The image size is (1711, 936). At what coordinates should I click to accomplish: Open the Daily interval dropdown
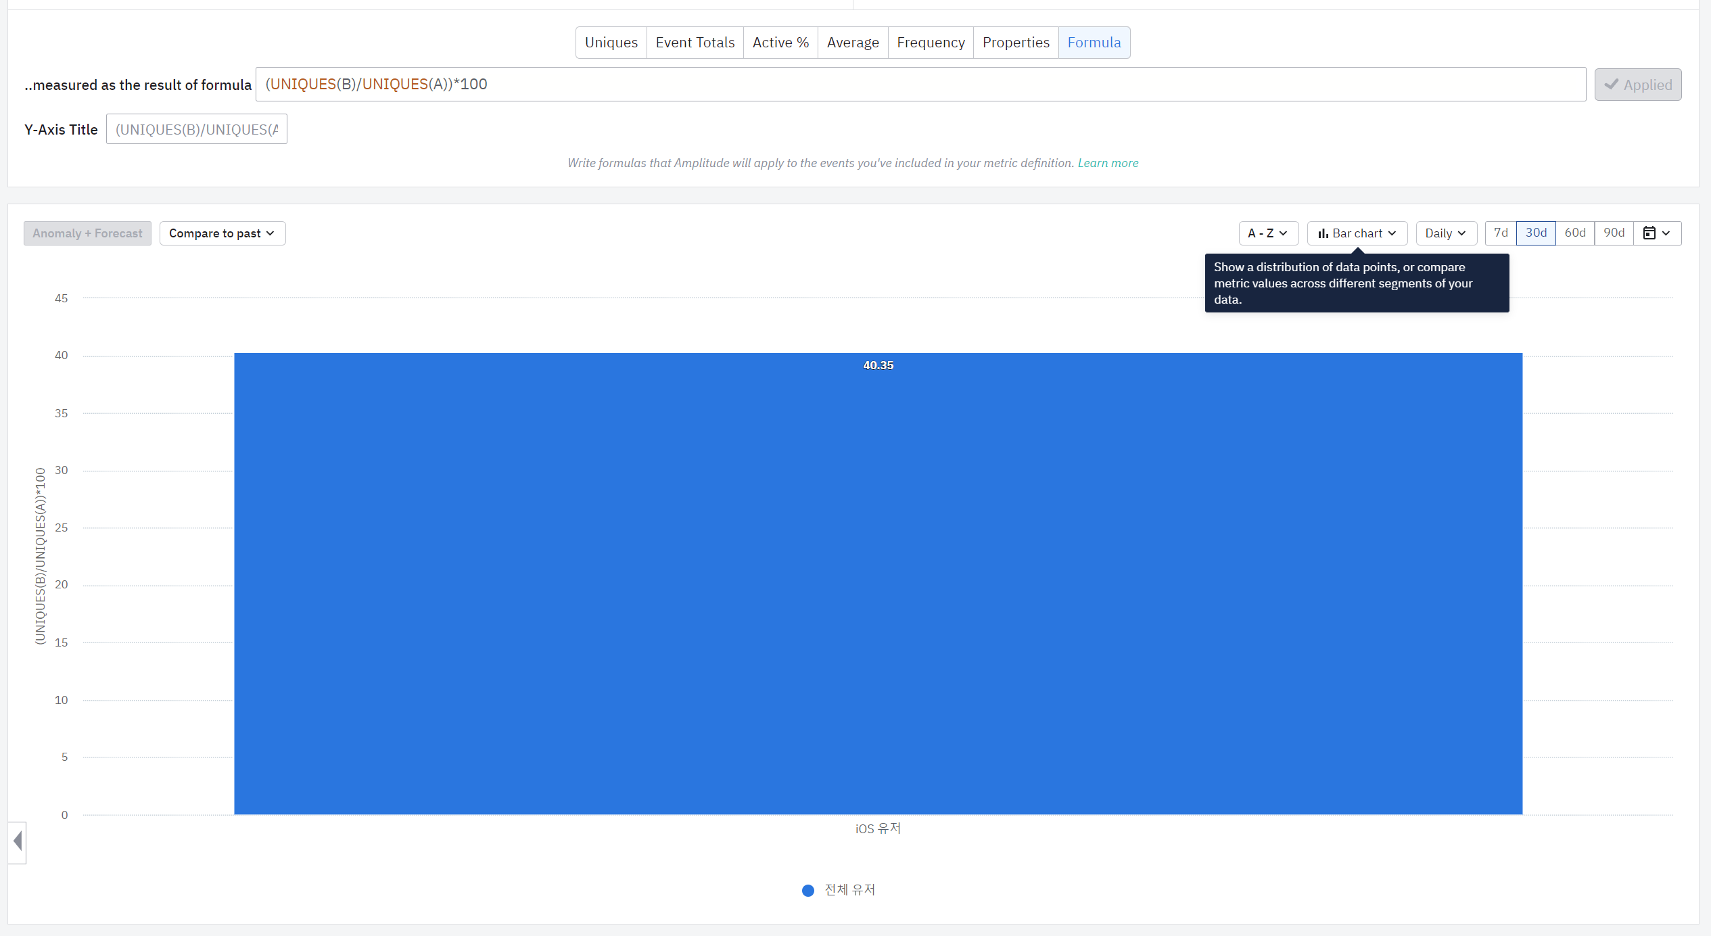1446,233
